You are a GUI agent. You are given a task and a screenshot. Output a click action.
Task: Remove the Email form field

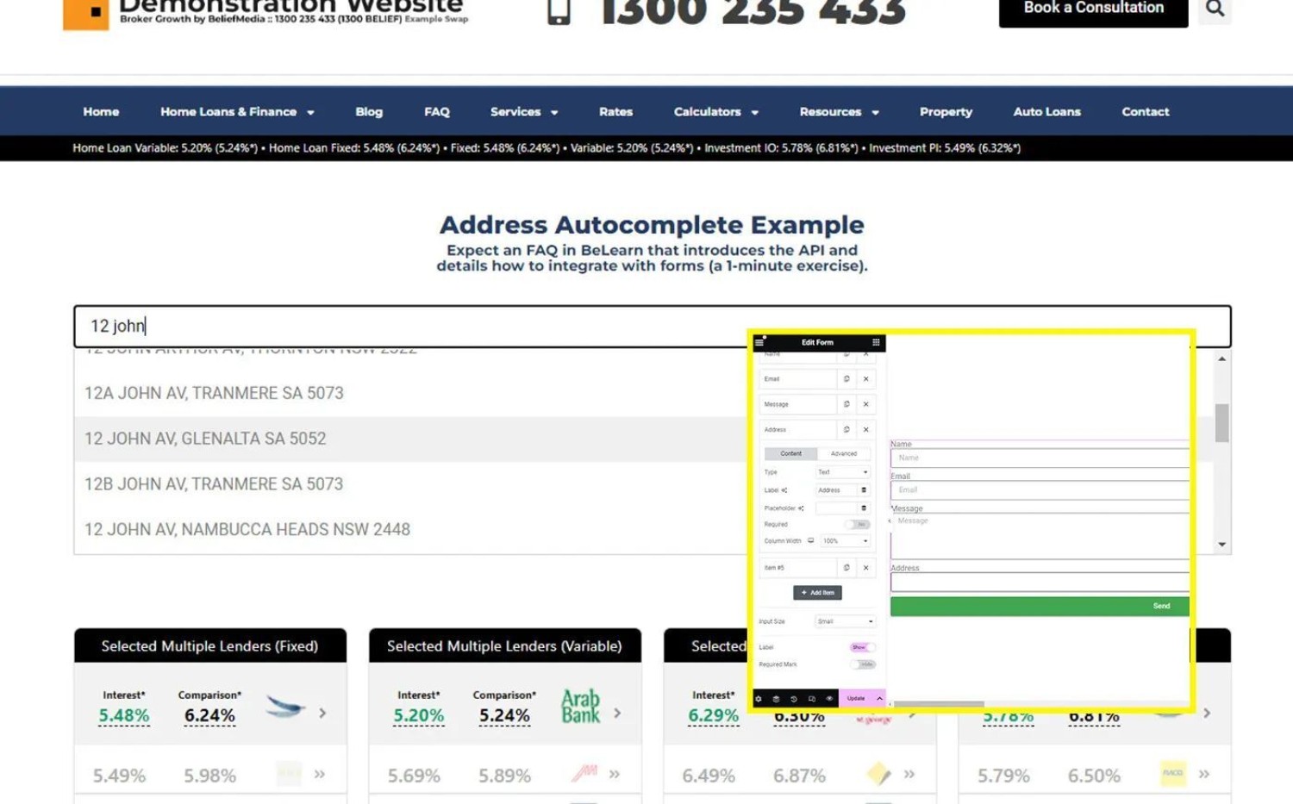pyautogui.click(x=866, y=379)
